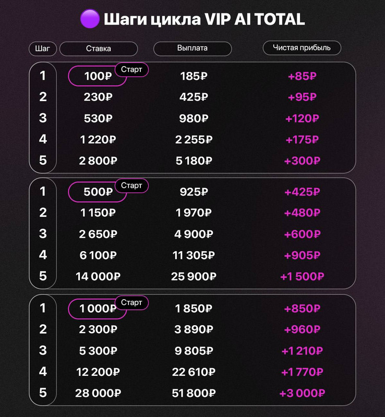Image resolution: width=385 pixels, height=417 pixels.
Task: Click the +3 000₽ net profit value
Action: click(302, 393)
